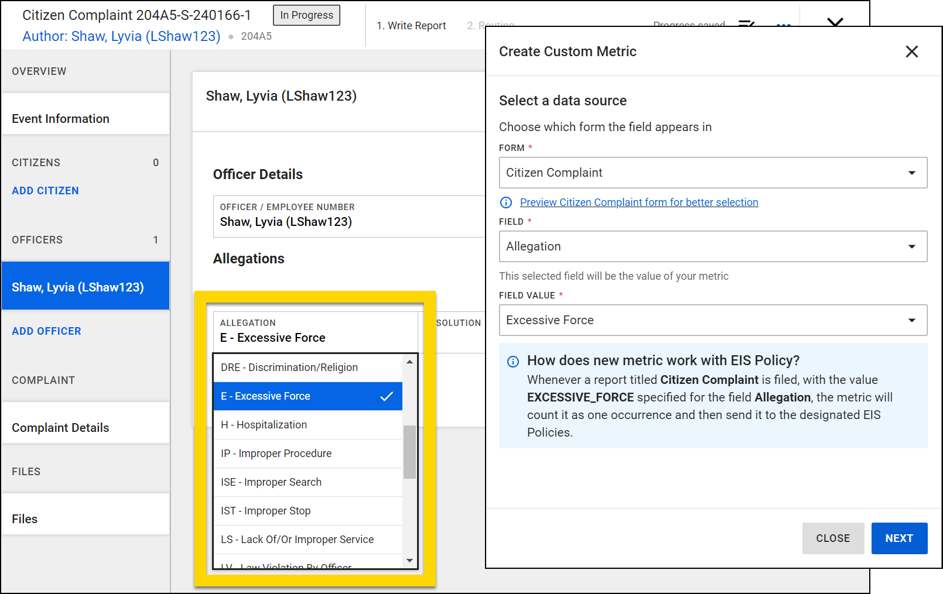Click ADD OFFICER in sidebar

(x=46, y=331)
